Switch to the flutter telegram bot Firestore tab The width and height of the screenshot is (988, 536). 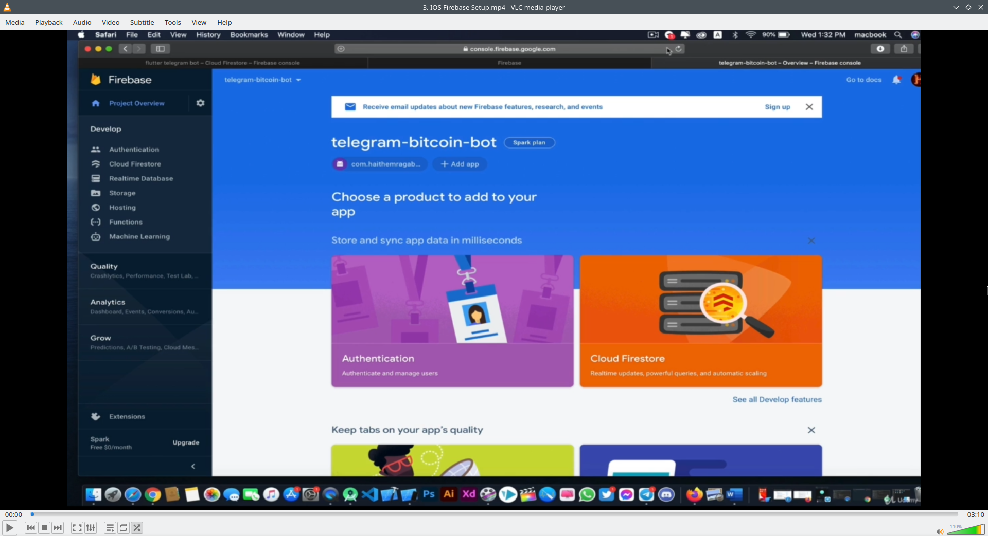[x=223, y=63]
